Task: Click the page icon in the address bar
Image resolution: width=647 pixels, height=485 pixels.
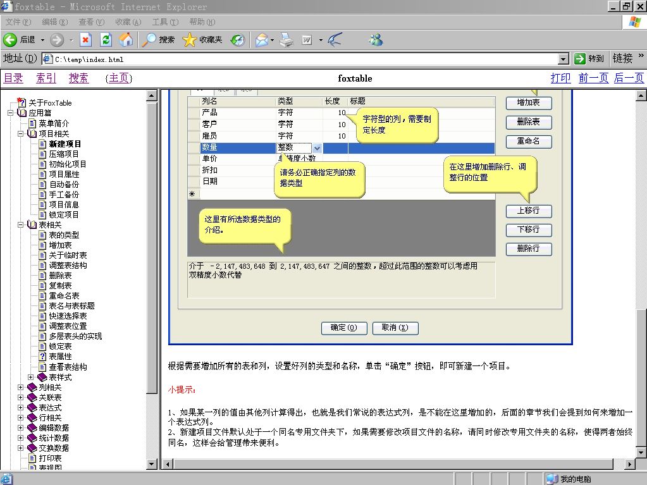Action: click(48, 59)
